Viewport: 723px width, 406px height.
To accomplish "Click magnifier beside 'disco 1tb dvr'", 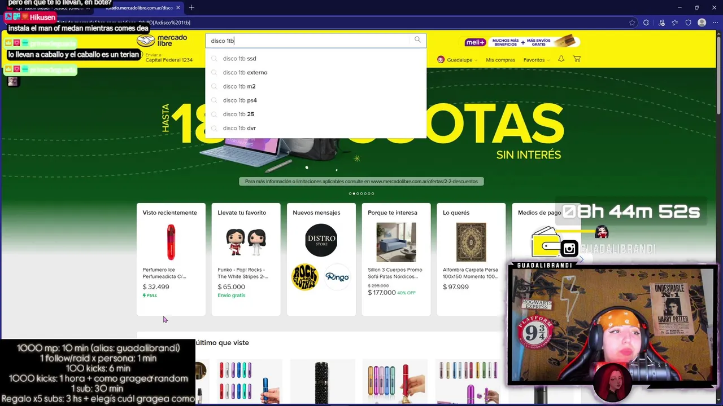I will coord(214,128).
